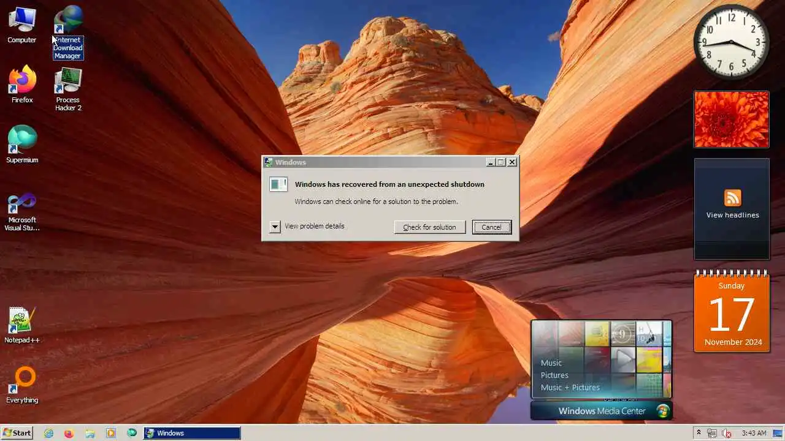The height and width of the screenshot is (441, 785).
Task: Show hidden system tray icons
Action: click(698, 432)
